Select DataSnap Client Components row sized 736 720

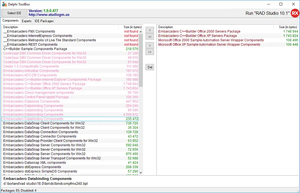(x=70, y=123)
